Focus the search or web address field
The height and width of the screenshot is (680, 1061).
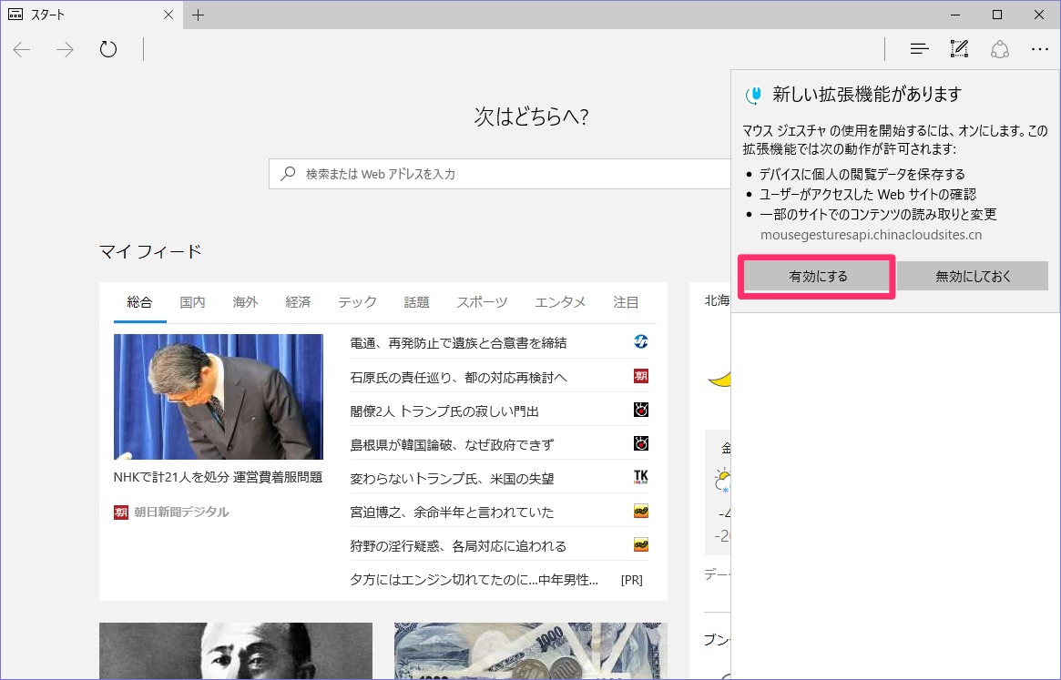pyautogui.click(x=499, y=174)
